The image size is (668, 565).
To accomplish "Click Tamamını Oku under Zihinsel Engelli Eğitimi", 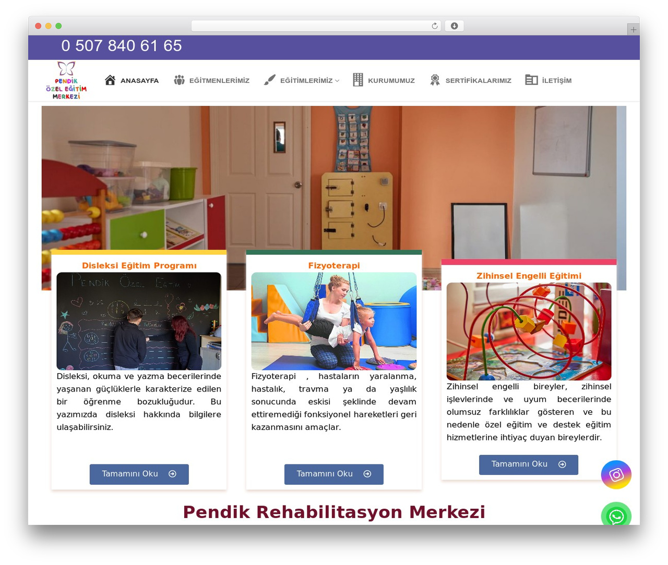I will (x=529, y=464).
